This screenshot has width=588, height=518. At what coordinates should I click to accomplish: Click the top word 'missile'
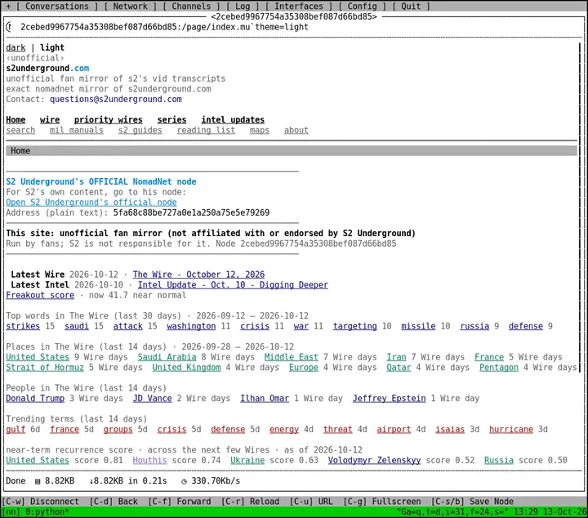[x=418, y=326]
